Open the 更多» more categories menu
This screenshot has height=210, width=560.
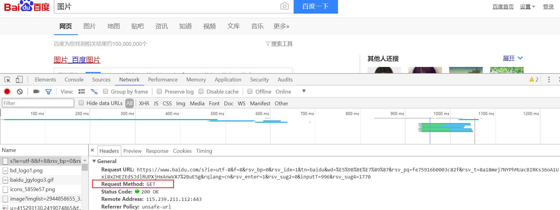click(x=281, y=26)
